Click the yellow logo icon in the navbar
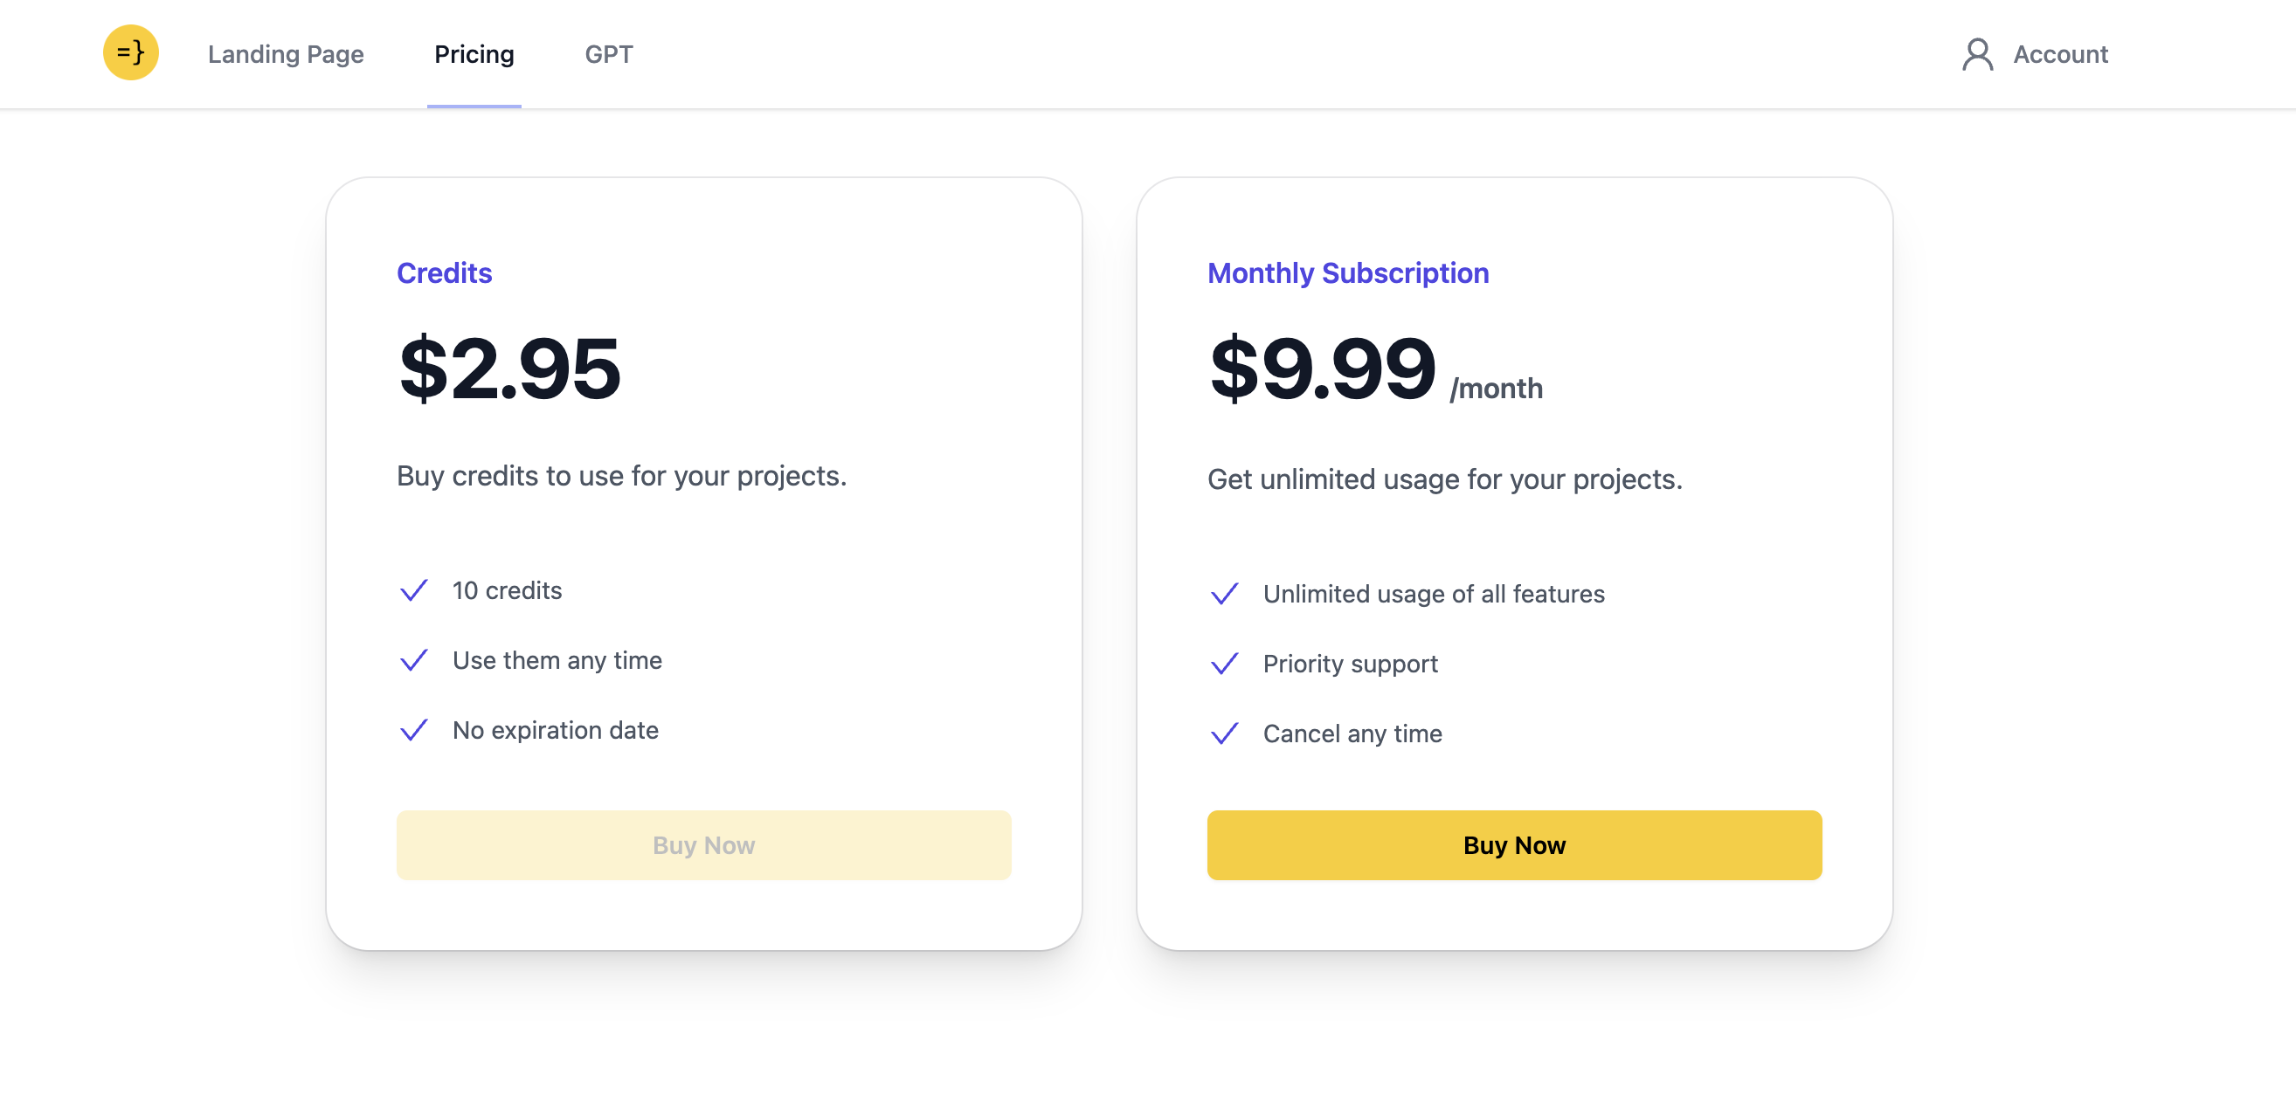Viewport: 2296px width, 1102px height. pos(130,52)
